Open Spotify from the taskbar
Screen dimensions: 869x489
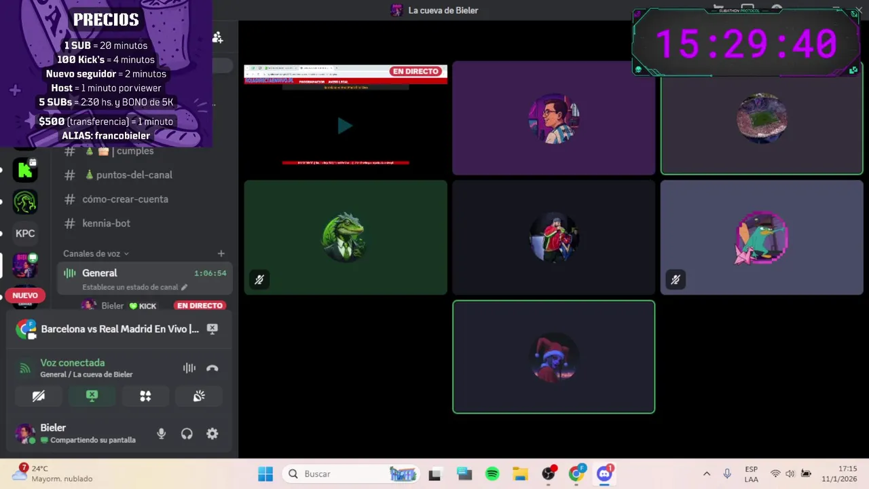492,473
